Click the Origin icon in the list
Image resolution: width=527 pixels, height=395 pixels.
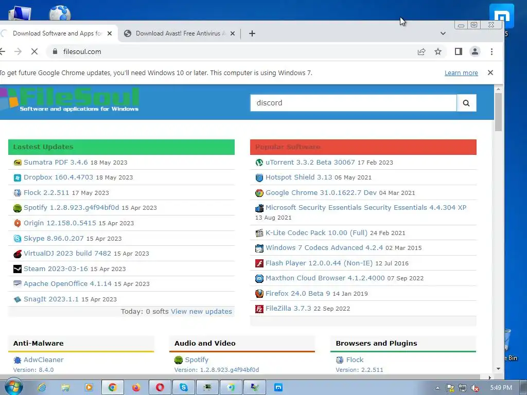tap(17, 223)
